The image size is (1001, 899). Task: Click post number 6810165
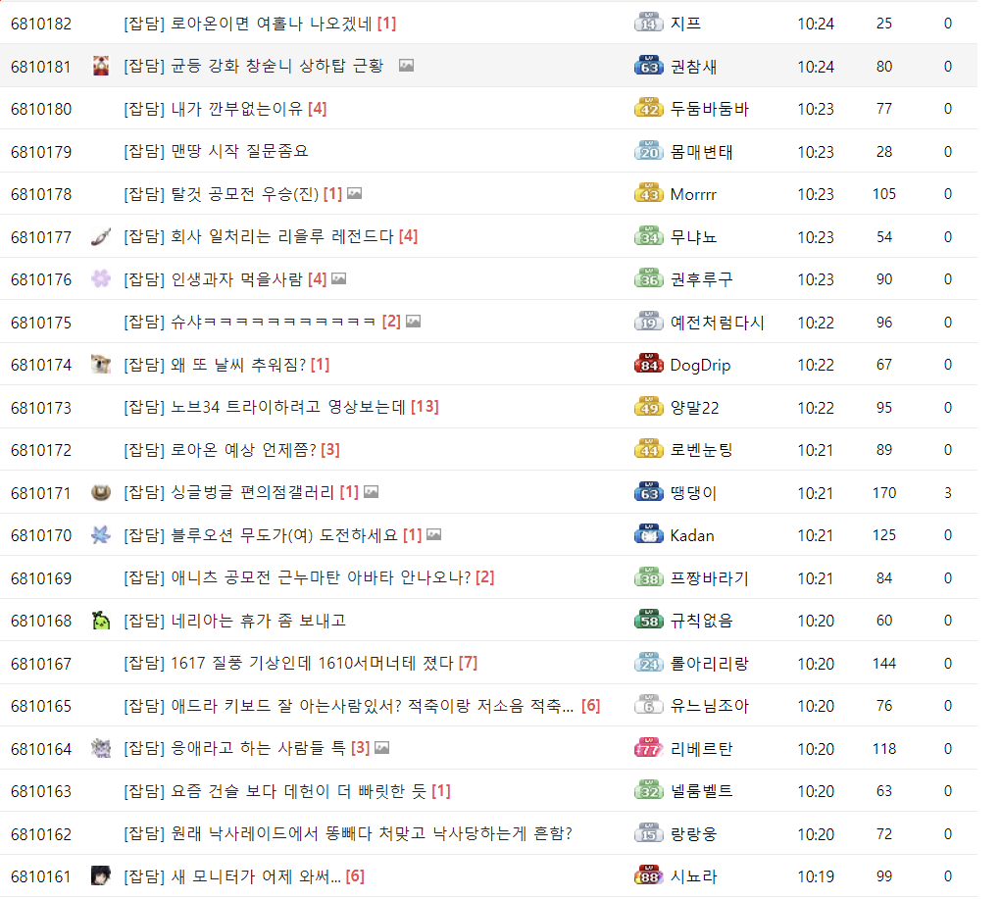(x=41, y=706)
